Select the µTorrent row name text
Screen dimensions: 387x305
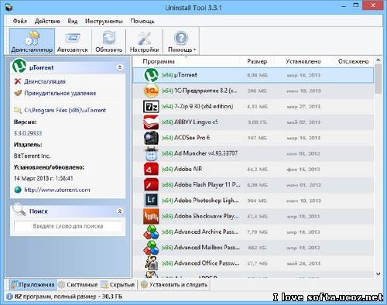[x=185, y=75]
